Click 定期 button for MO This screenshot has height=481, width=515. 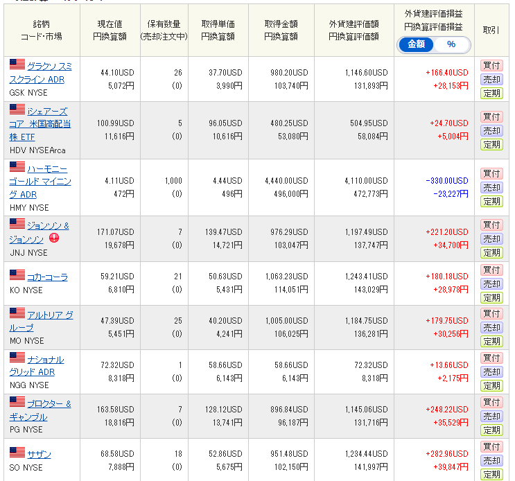click(x=491, y=342)
